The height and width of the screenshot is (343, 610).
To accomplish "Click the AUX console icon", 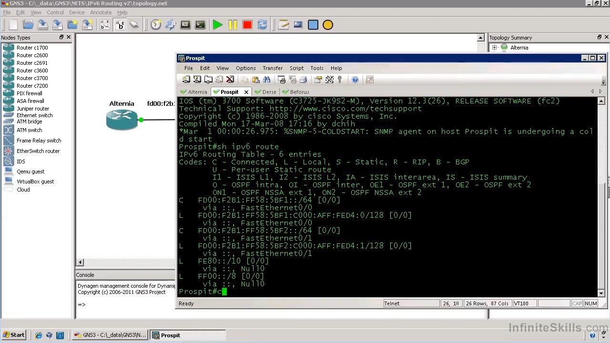I will tap(185, 25).
